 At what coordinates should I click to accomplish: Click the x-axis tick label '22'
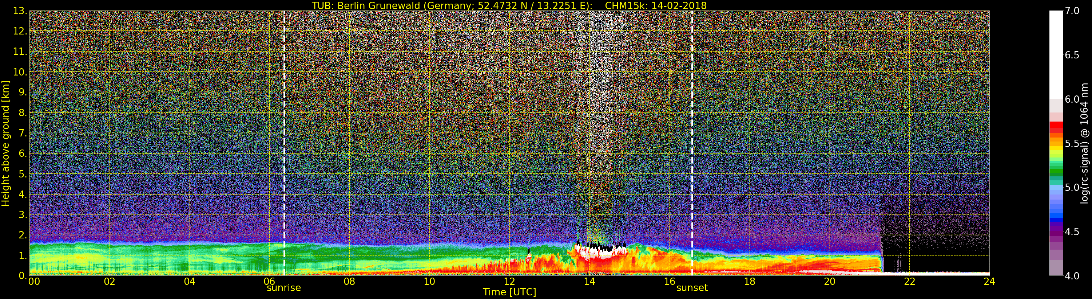909,282
